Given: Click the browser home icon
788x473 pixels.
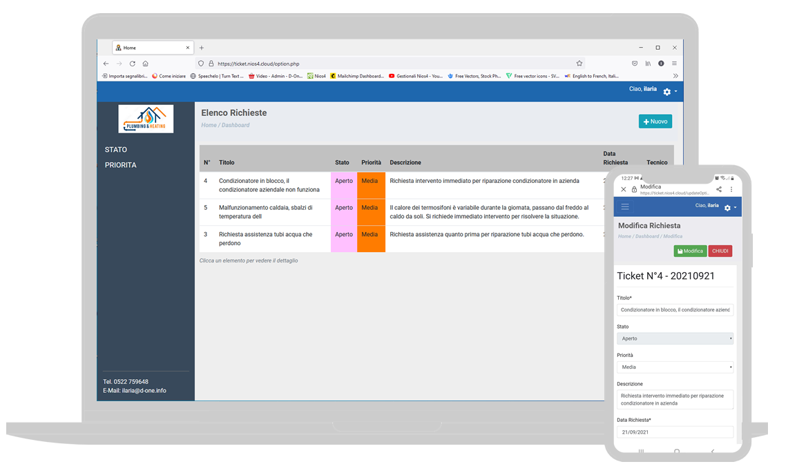Looking at the screenshot, I should 145,64.
